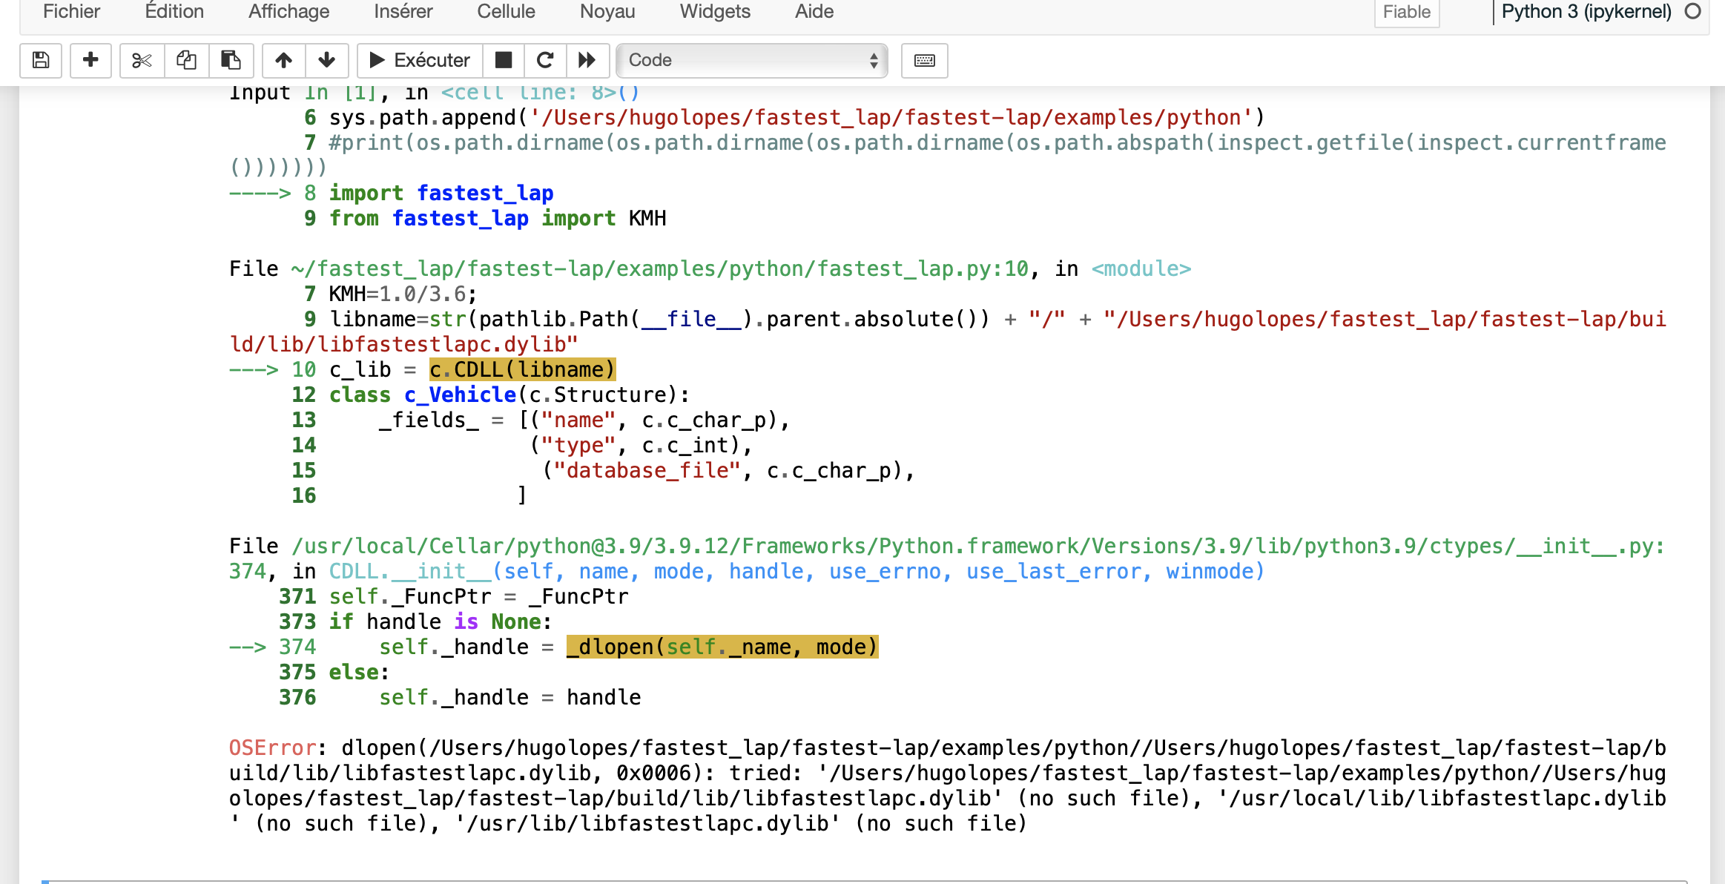Expand the Code cell type dropdown
Image resolution: width=1725 pixels, height=884 pixels.
(x=752, y=60)
